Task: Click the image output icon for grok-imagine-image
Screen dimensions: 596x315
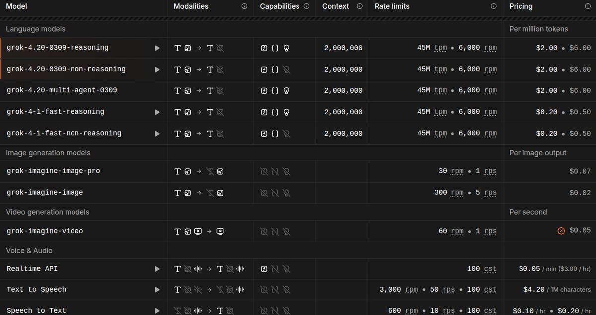Action: pos(220,193)
